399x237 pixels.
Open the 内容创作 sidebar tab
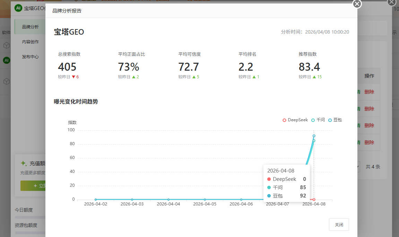[x=30, y=42]
